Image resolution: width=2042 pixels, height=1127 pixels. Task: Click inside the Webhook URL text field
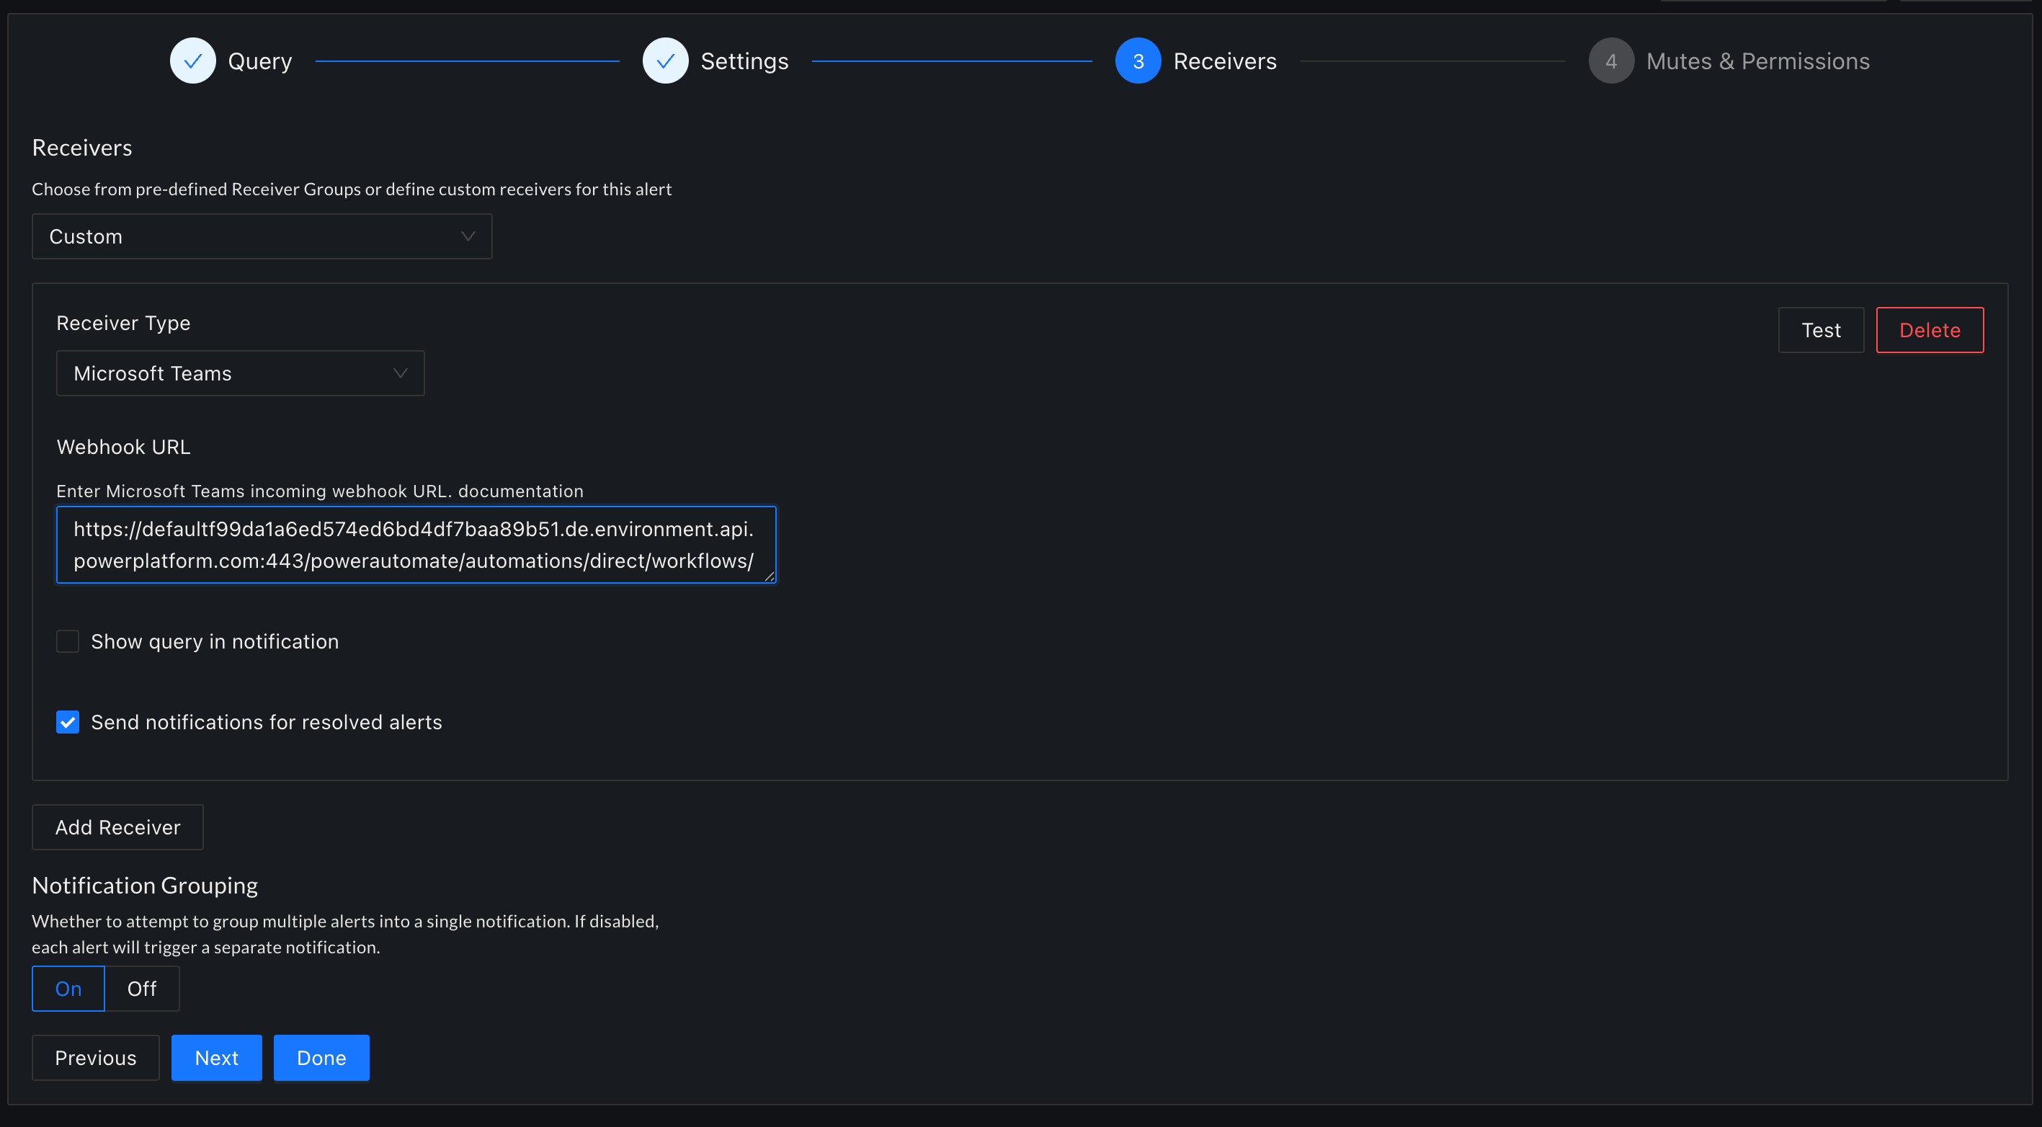click(416, 545)
